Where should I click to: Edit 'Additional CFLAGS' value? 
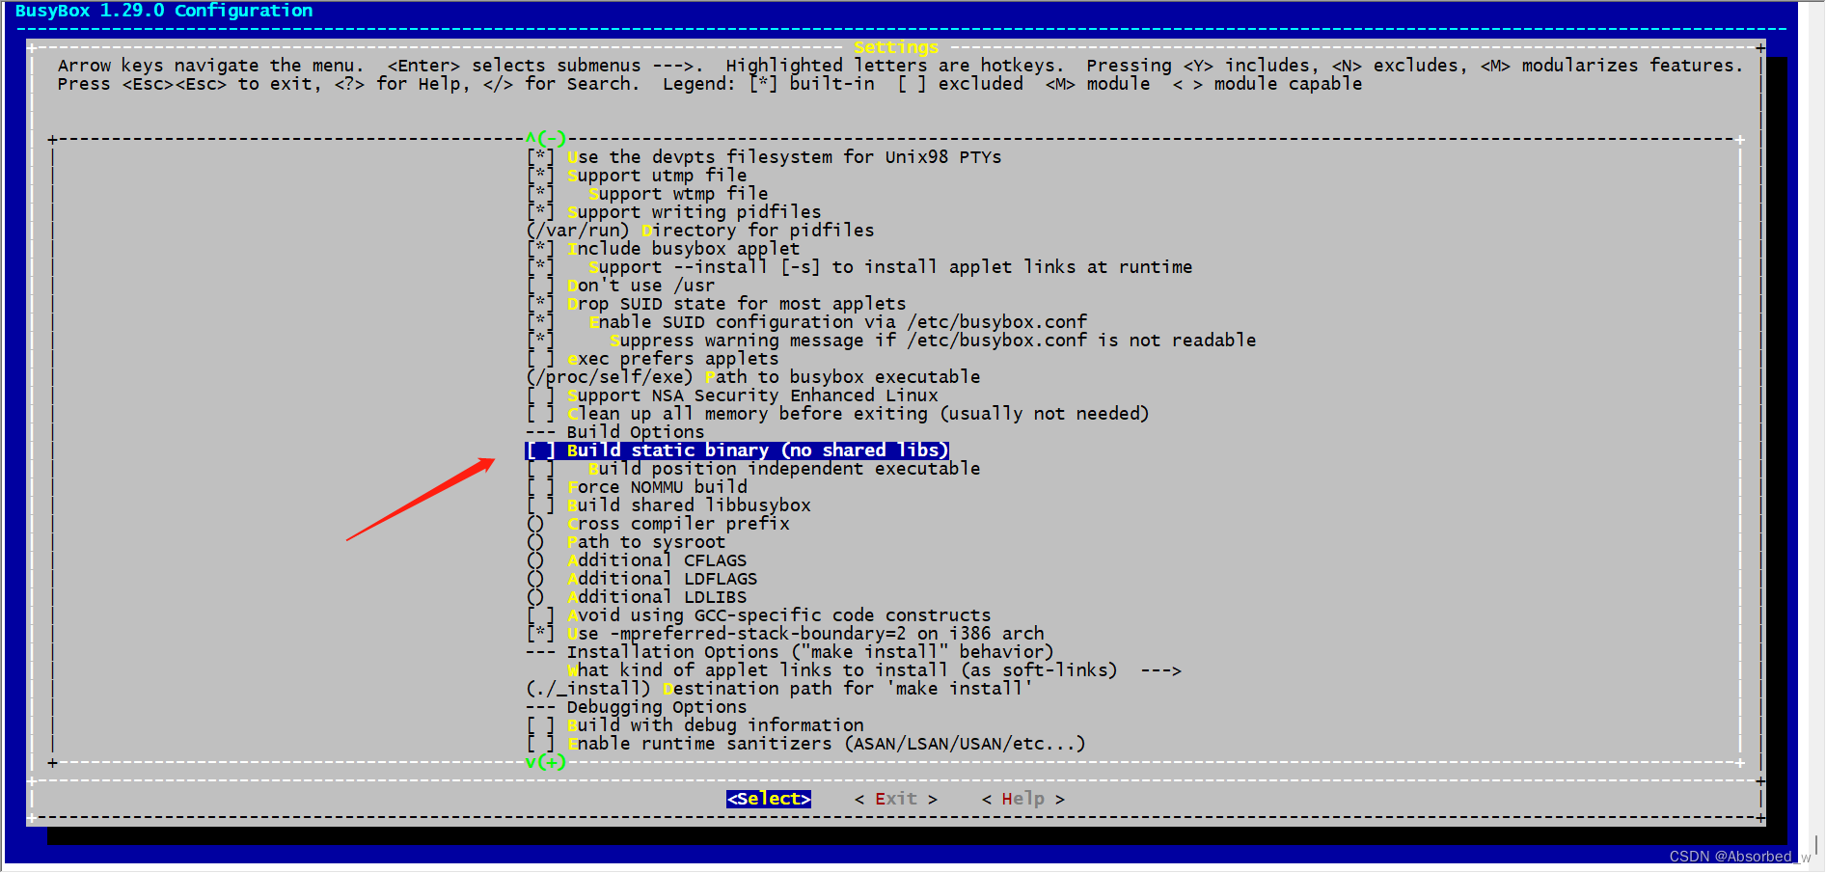click(x=637, y=560)
